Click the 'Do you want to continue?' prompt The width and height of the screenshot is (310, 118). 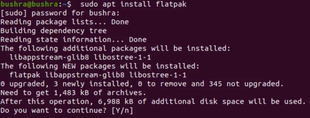pos(54,110)
